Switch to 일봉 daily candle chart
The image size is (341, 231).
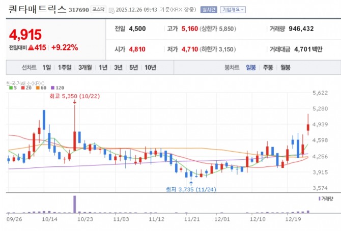pos(251,68)
